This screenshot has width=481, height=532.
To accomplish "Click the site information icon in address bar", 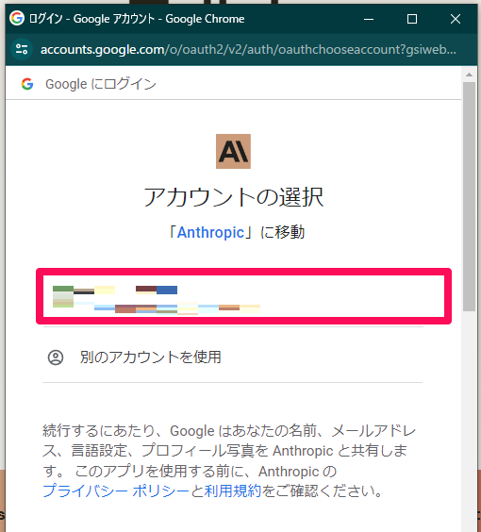I will pos(22,50).
